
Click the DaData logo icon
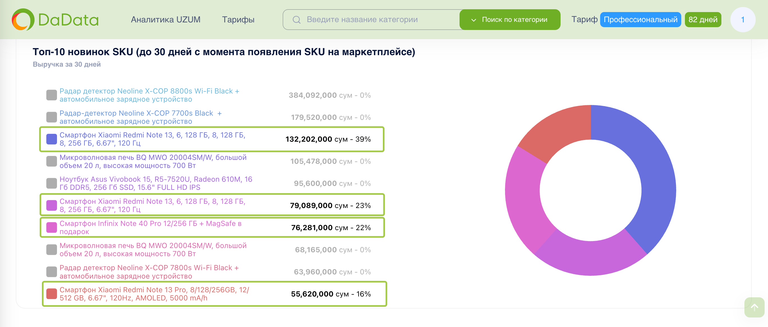click(23, 20)
